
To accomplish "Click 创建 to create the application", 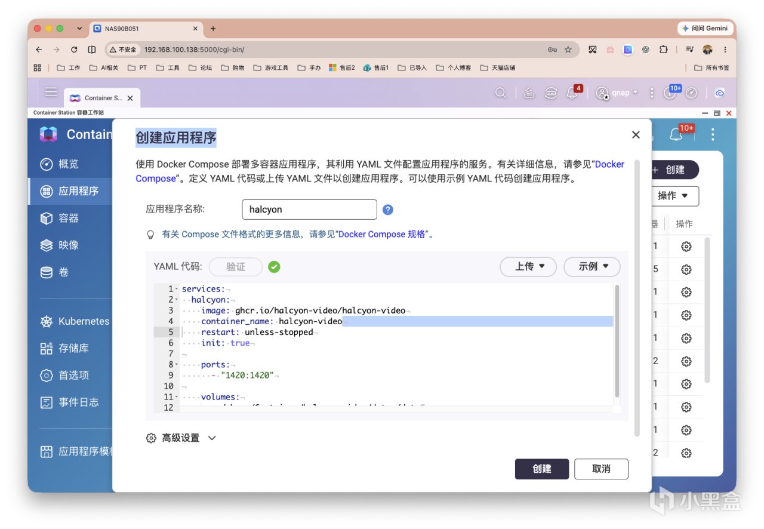I will click(x=542, y=469).
